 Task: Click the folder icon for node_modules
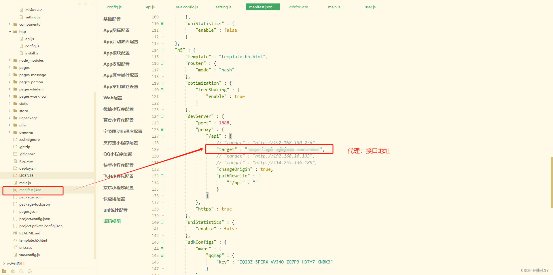click(15, 60)
